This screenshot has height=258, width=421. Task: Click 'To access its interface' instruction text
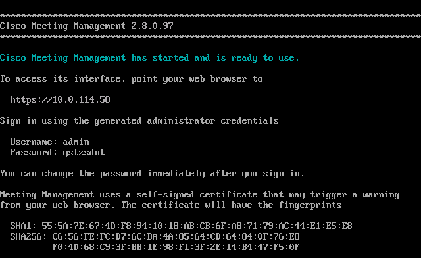(132, 79)
